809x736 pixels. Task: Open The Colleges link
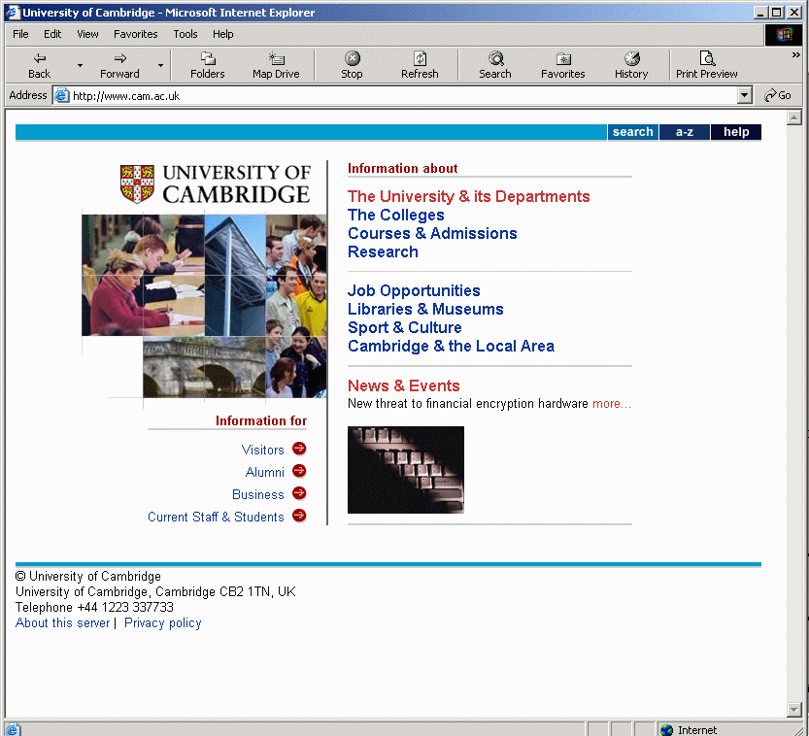[395, 216]
